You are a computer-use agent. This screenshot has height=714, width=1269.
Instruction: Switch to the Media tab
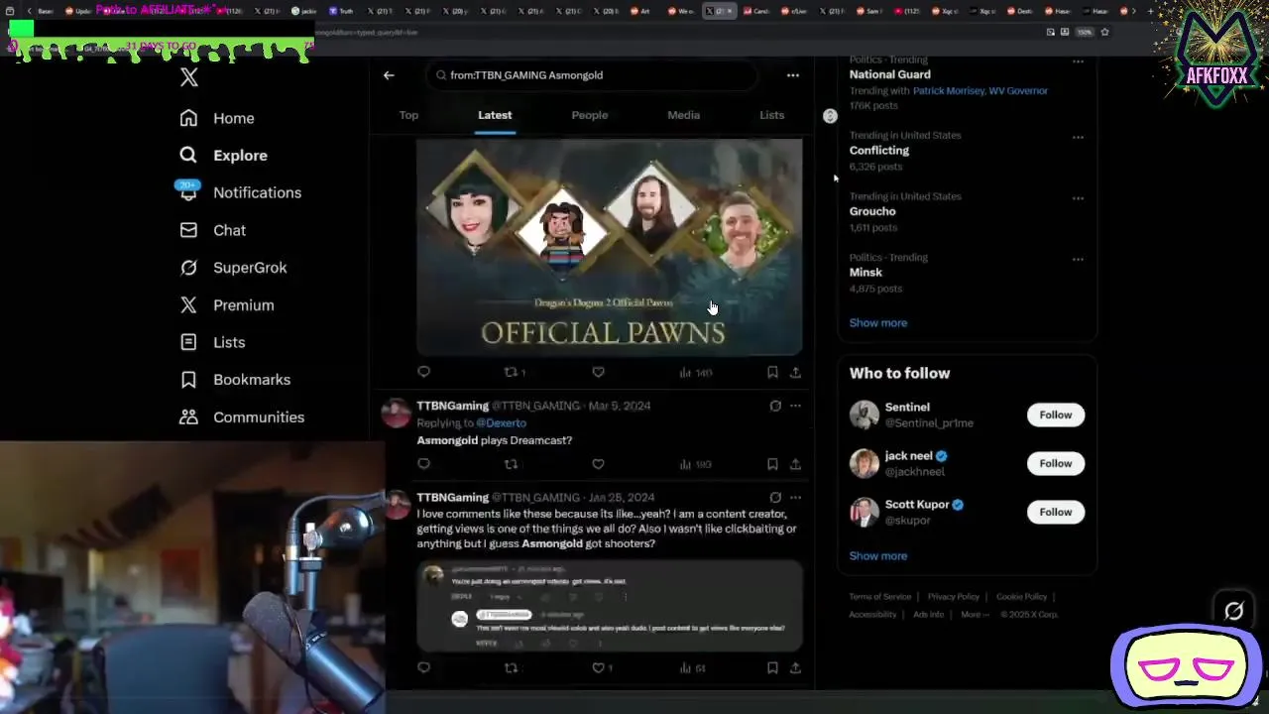pyautogui.click(x=683, y=115)
